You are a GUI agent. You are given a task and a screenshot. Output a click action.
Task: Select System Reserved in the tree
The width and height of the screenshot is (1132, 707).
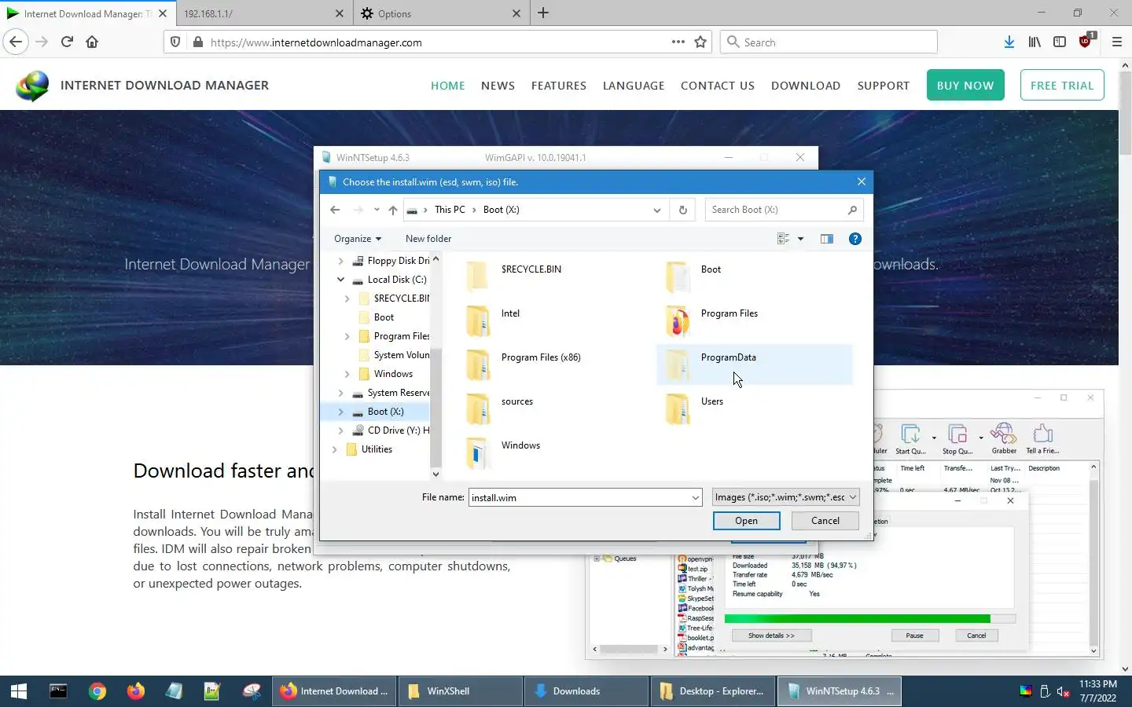398,393
